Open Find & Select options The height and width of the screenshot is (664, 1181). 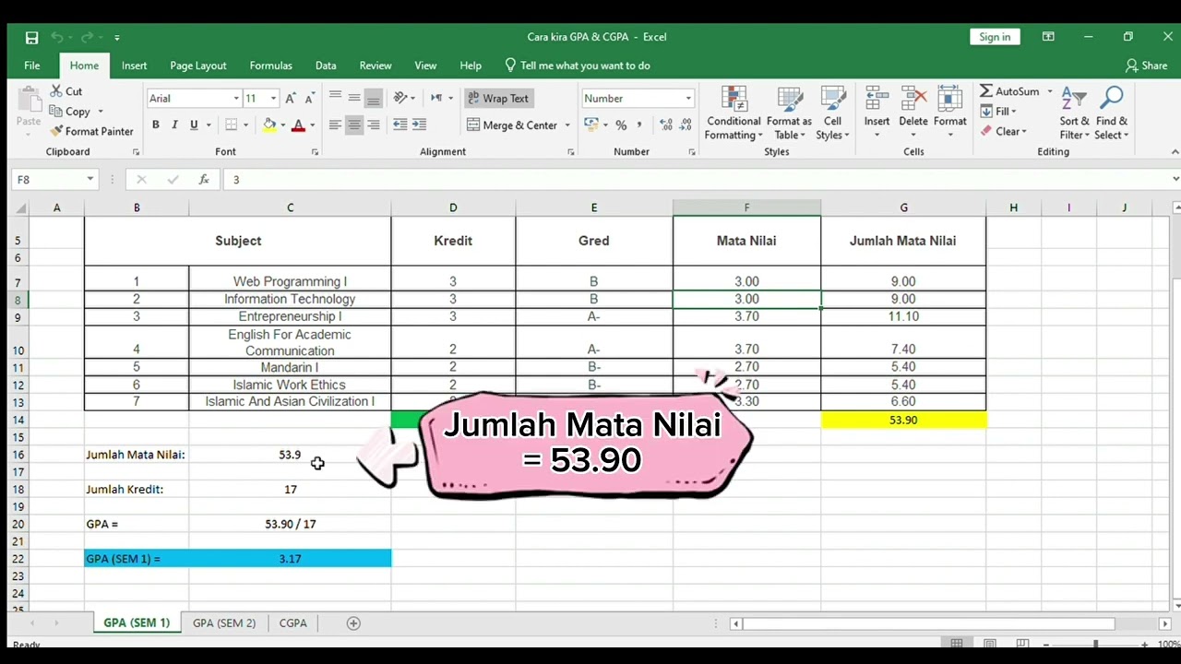[x=1112, y=113]
